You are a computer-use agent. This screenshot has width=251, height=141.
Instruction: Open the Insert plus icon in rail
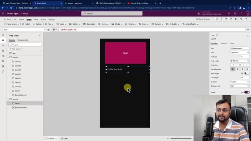(x=3, y=45)
